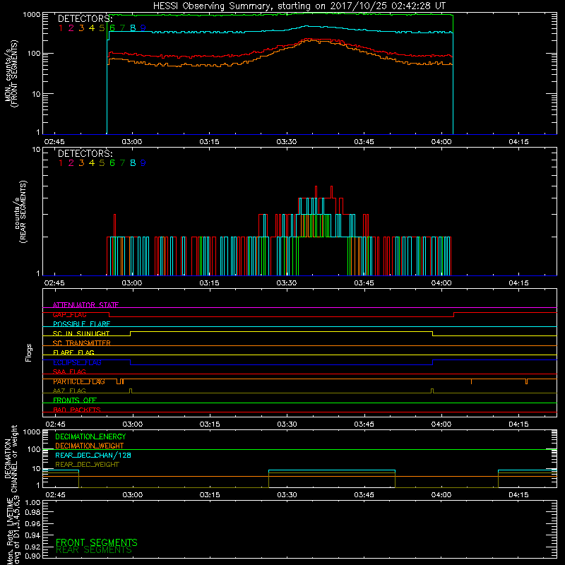Viewport: 565px width, 565px height.
Task: Click the ECLIPSE_FLAG label
Action: [x=77, y=362]
